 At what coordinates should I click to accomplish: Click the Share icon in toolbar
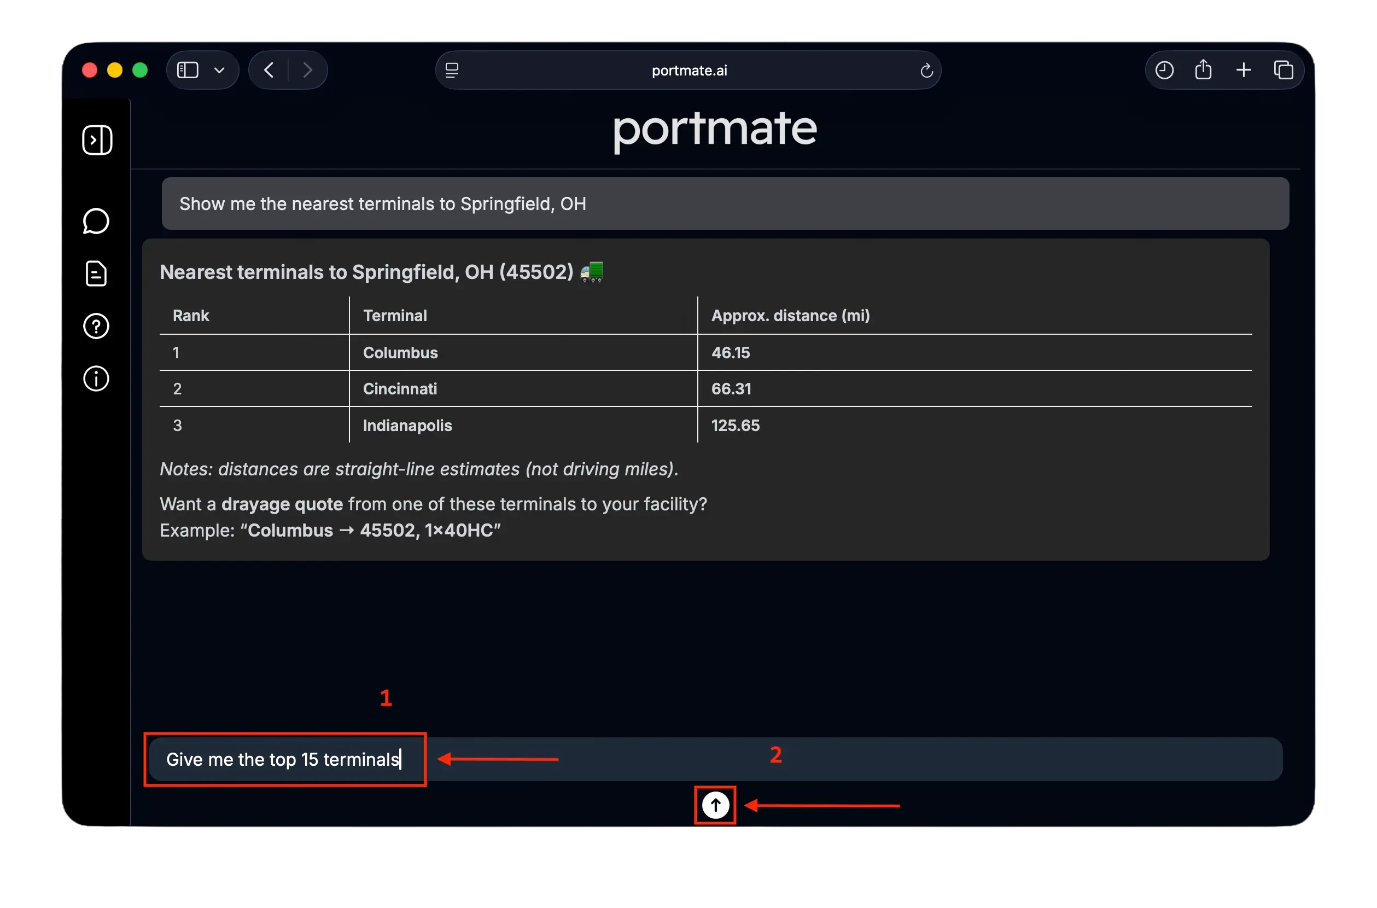[x=1203, y=69]
